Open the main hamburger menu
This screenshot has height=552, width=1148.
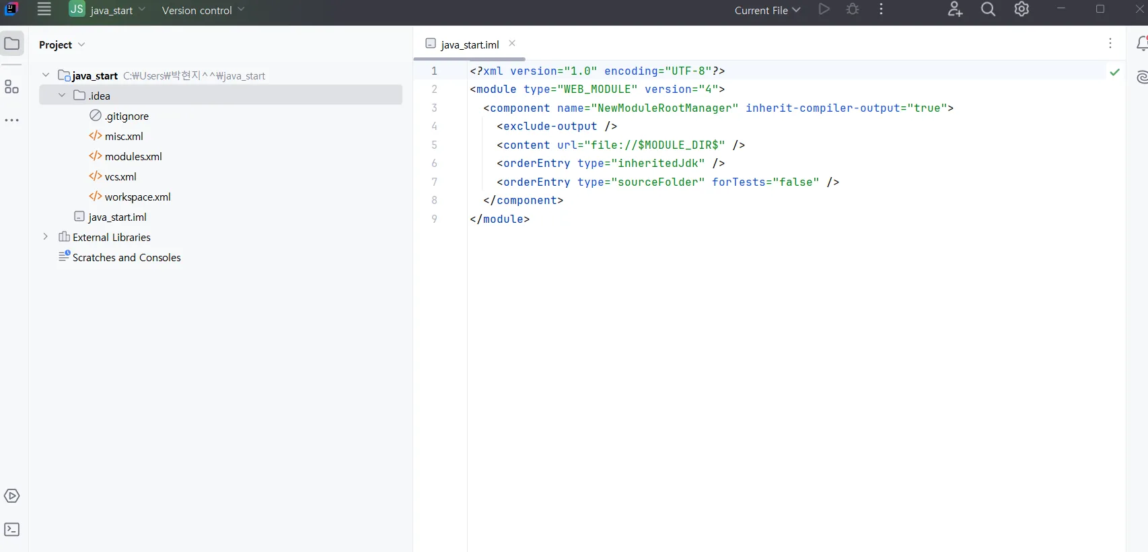[x=44, y=9]
